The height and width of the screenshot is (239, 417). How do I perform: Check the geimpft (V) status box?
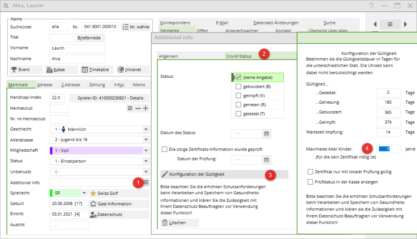(238, 96)
